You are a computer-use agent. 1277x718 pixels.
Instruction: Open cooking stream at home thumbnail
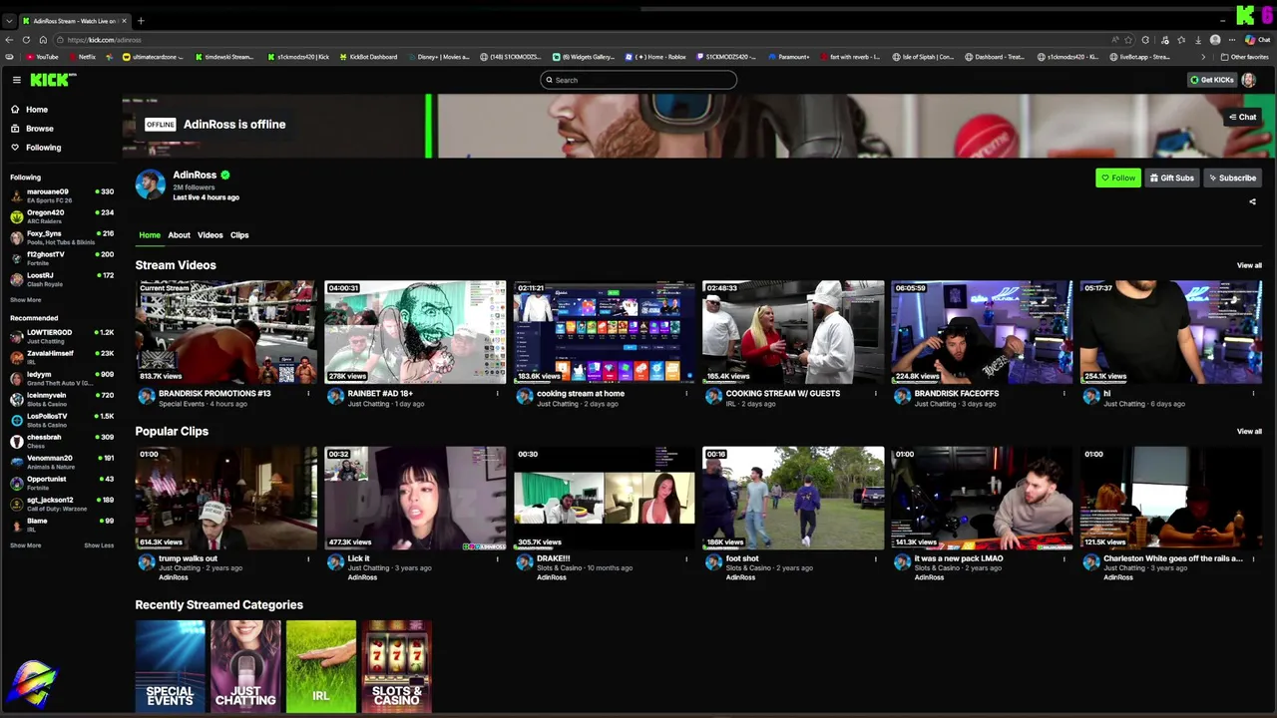coord(605,332)
